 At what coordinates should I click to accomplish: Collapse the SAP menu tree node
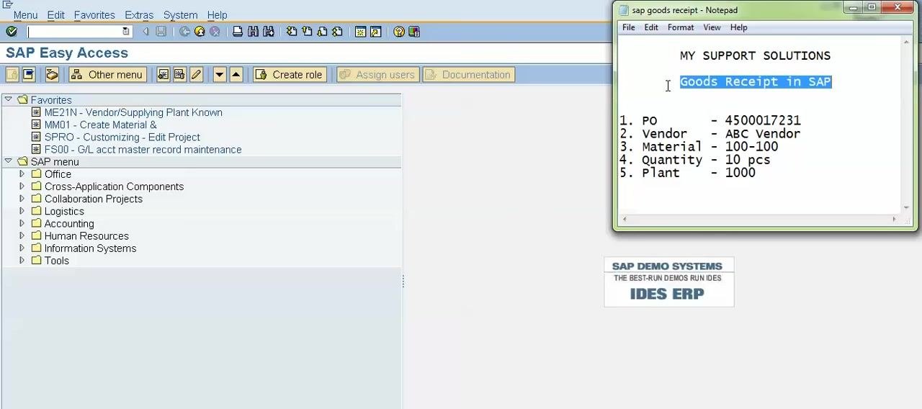pyautogui.click(x=8, y=161)
